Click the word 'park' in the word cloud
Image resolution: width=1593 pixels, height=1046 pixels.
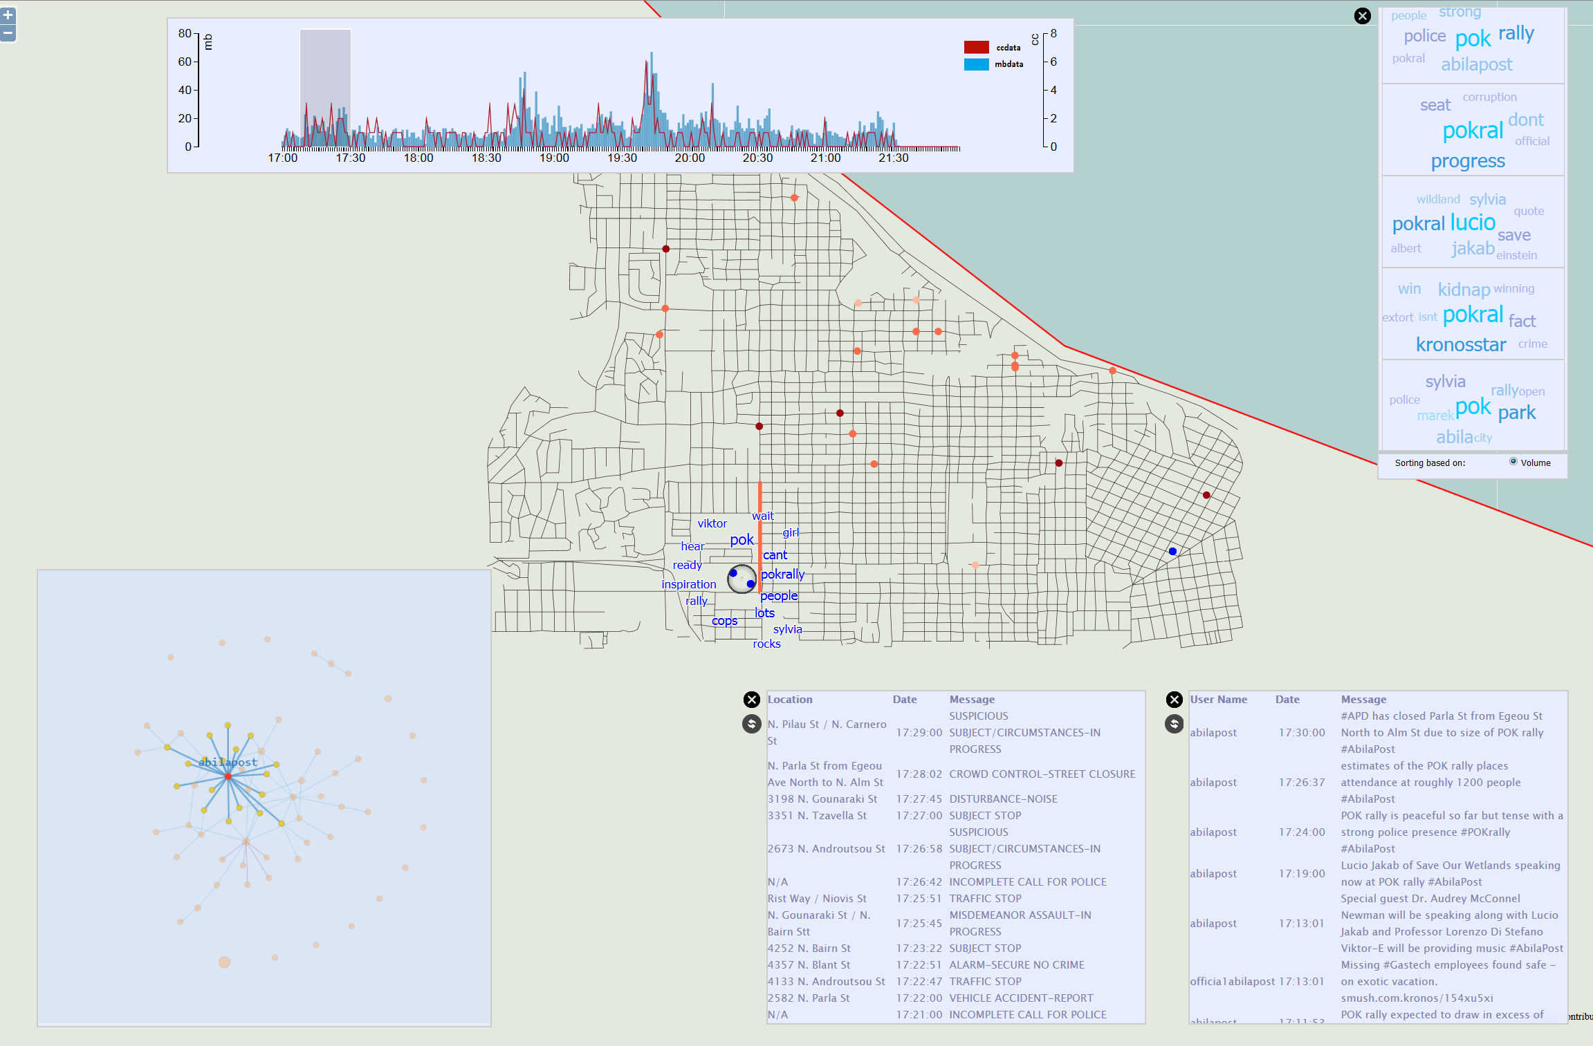click(x=1516, y=413)
